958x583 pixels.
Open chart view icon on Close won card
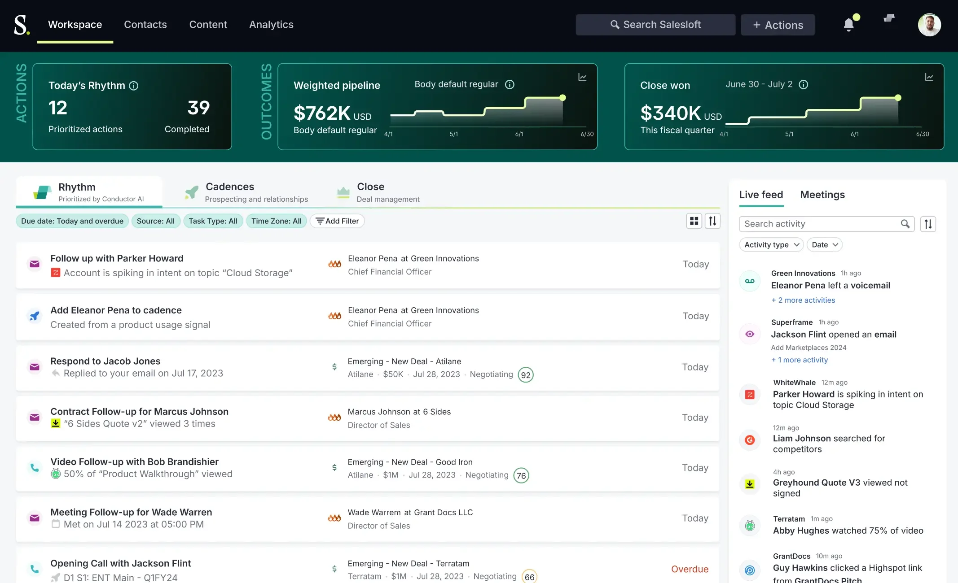pos(929,77)
